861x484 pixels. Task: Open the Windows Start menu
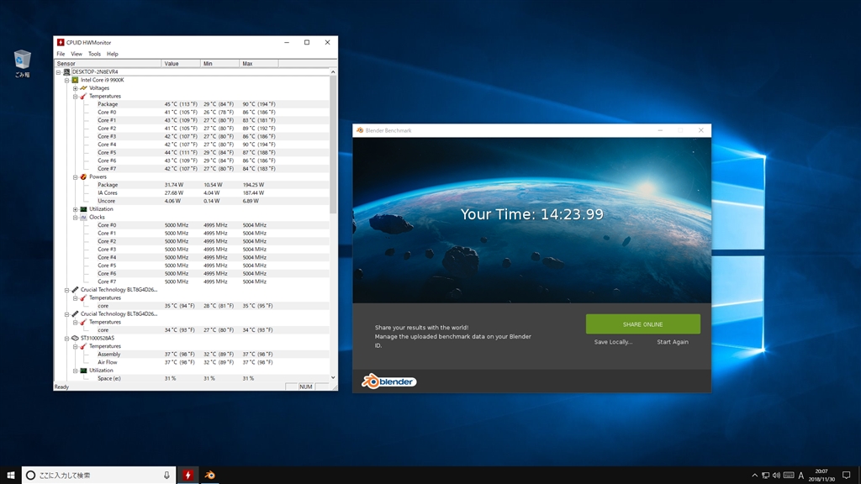[10, 476]
